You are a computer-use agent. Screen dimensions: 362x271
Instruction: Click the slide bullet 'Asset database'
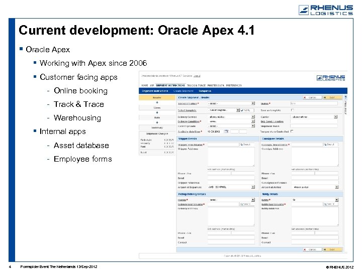(x=81, y=146)
